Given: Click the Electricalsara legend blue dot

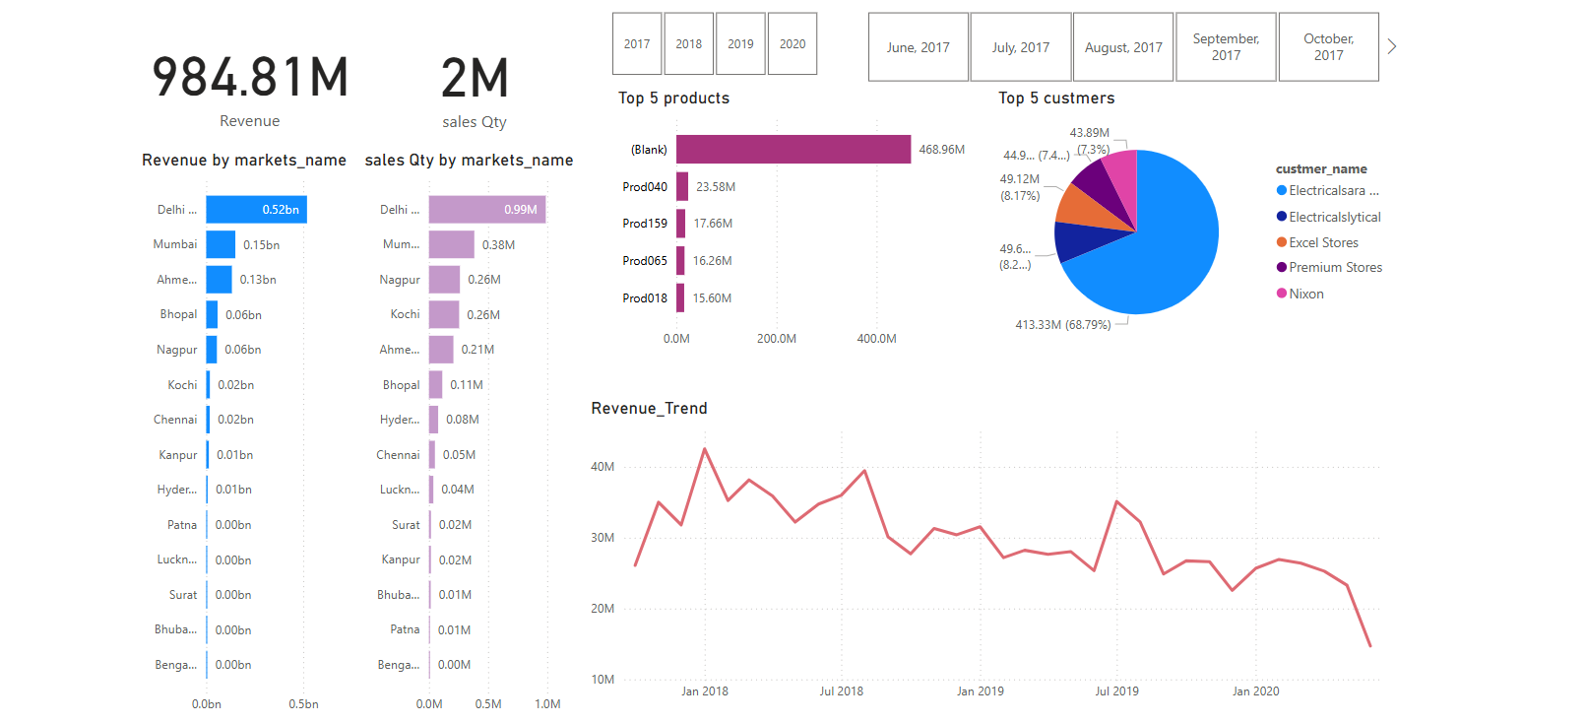Looking at the screenshot, I should (x=1282, y=190).
